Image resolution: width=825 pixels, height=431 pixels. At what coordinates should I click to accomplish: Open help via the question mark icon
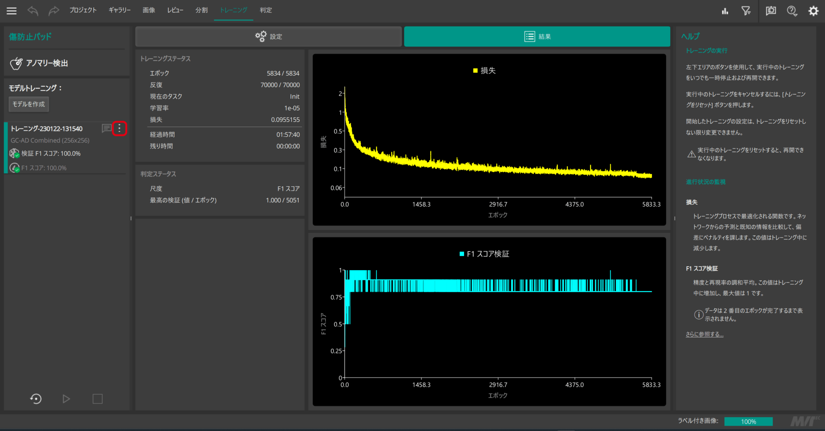pyautogui.click(x=792, y=11)
